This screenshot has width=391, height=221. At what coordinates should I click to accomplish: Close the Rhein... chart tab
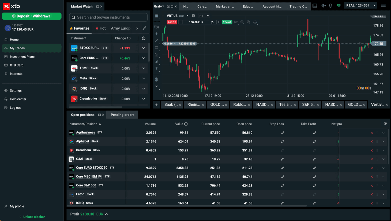coord(203,105)
